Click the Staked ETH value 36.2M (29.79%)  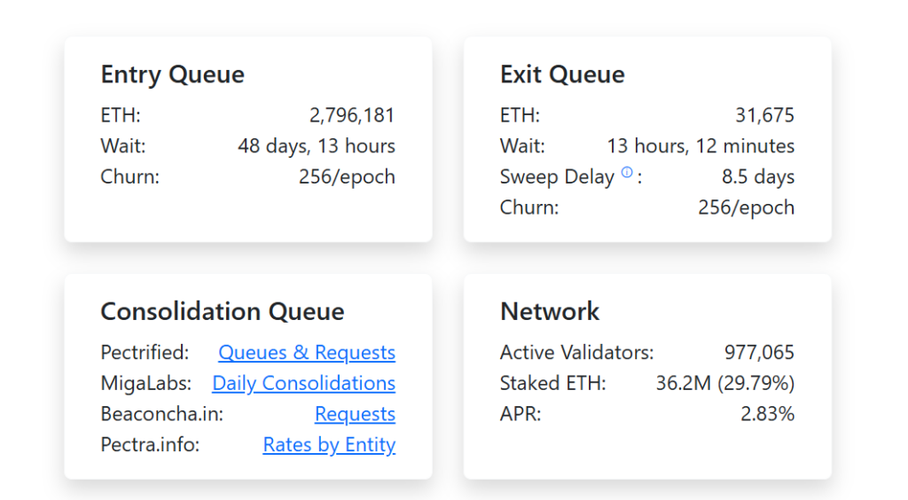[x=724, y=384]
